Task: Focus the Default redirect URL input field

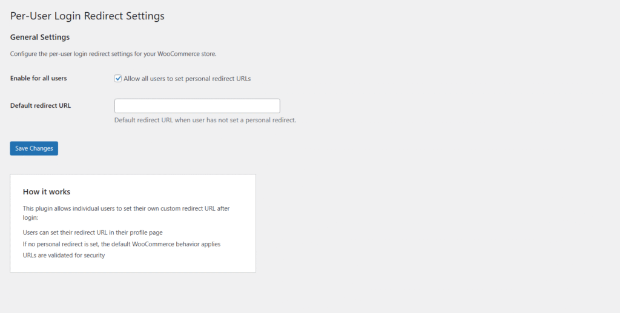Action: tap(197, 106)
